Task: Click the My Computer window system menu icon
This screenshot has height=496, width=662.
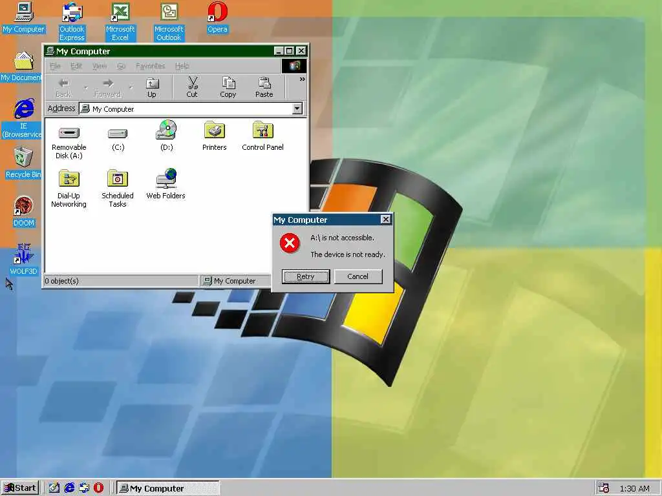Action: (50, 51)
